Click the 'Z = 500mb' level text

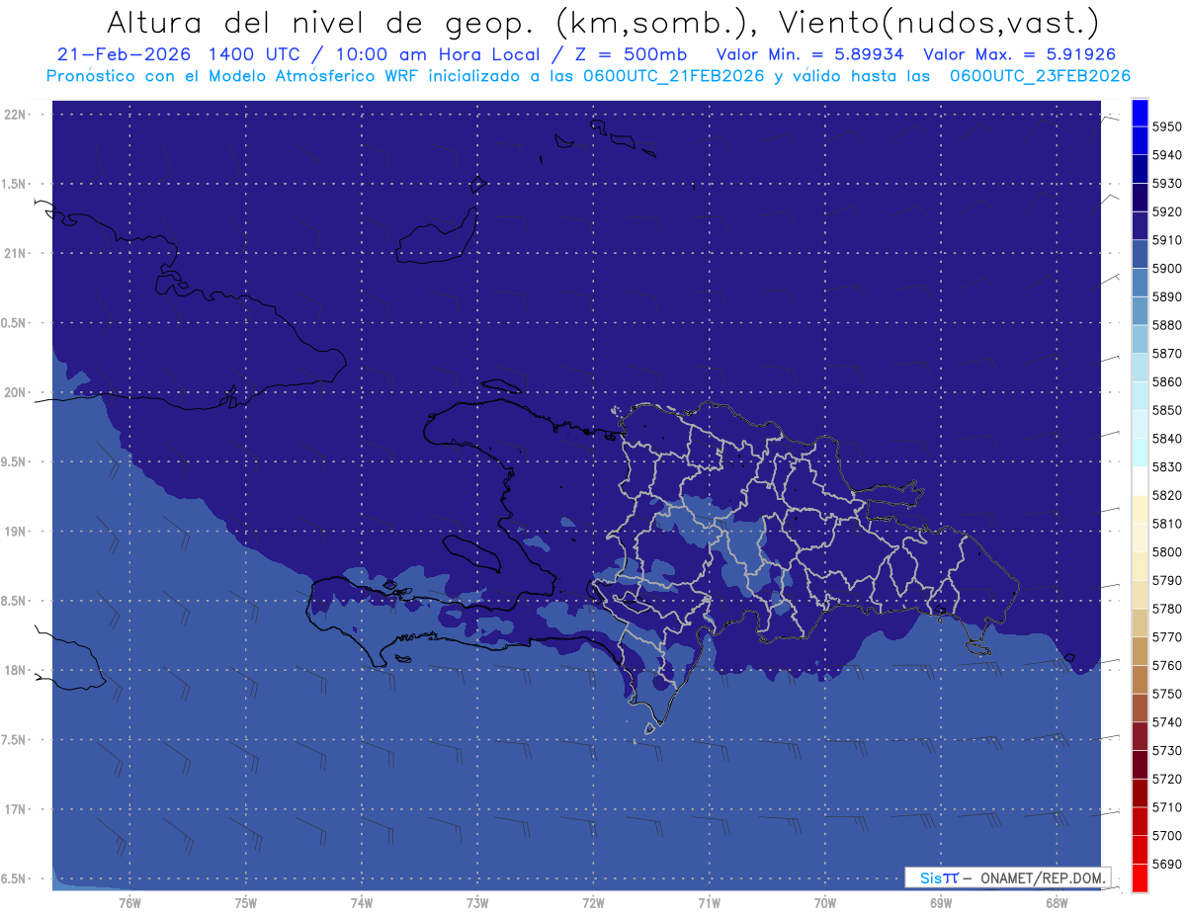[629, 55]
